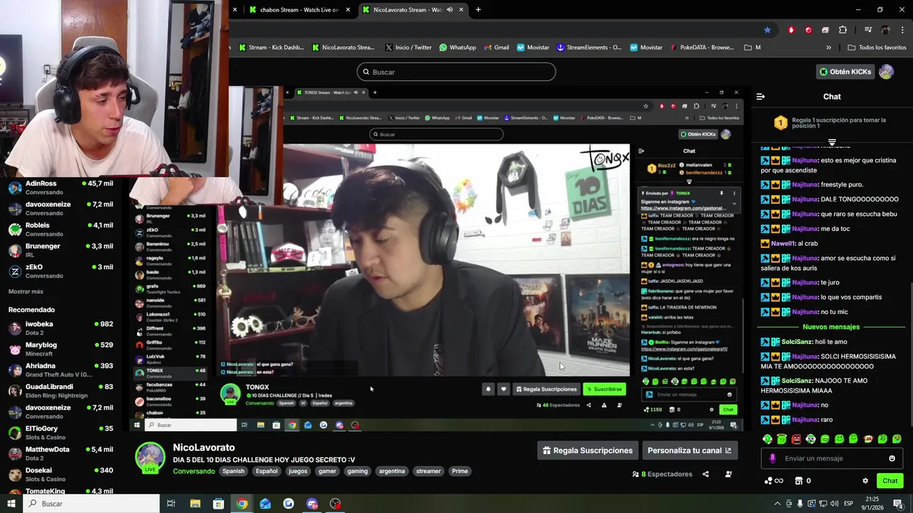Open chat settings gear icon
913x513 pixels.
865,481
